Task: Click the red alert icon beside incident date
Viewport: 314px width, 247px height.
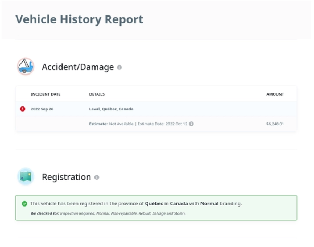Action: tap(23, 109)
